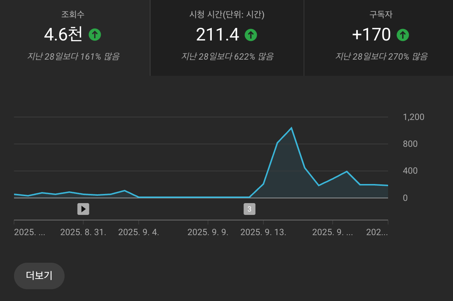Click the 2025. 9. 9. date label

[x=208, y=233]
